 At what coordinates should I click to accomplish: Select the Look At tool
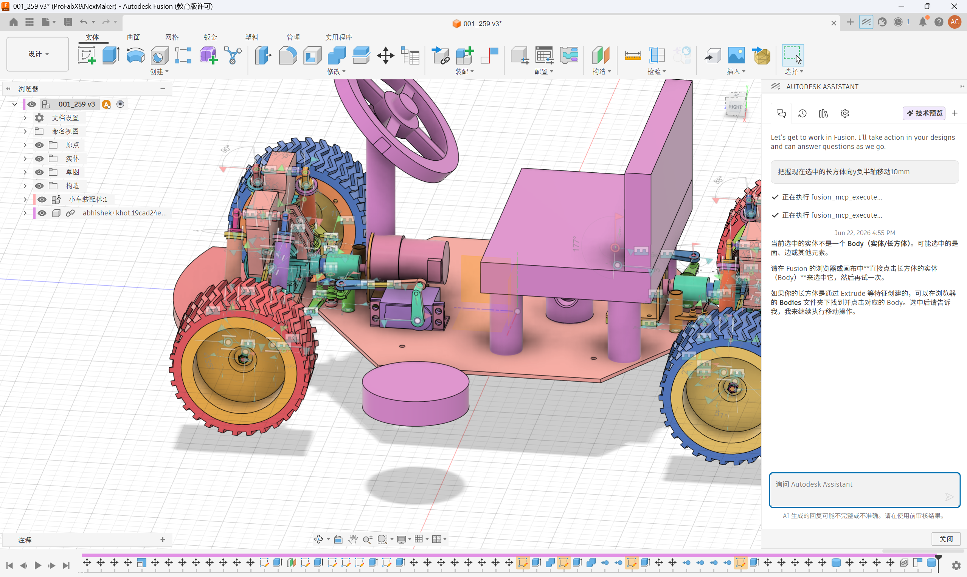338,539
